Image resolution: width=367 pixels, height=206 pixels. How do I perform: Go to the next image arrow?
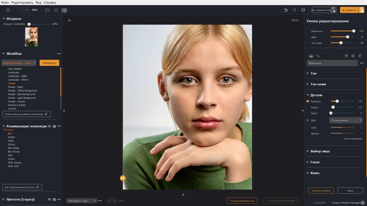[x=115, y=201]
